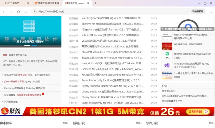Open 暂停更新公告 notice
This screenshot has width=215, height=128.
pyautogui.click(x=169, y=91)
